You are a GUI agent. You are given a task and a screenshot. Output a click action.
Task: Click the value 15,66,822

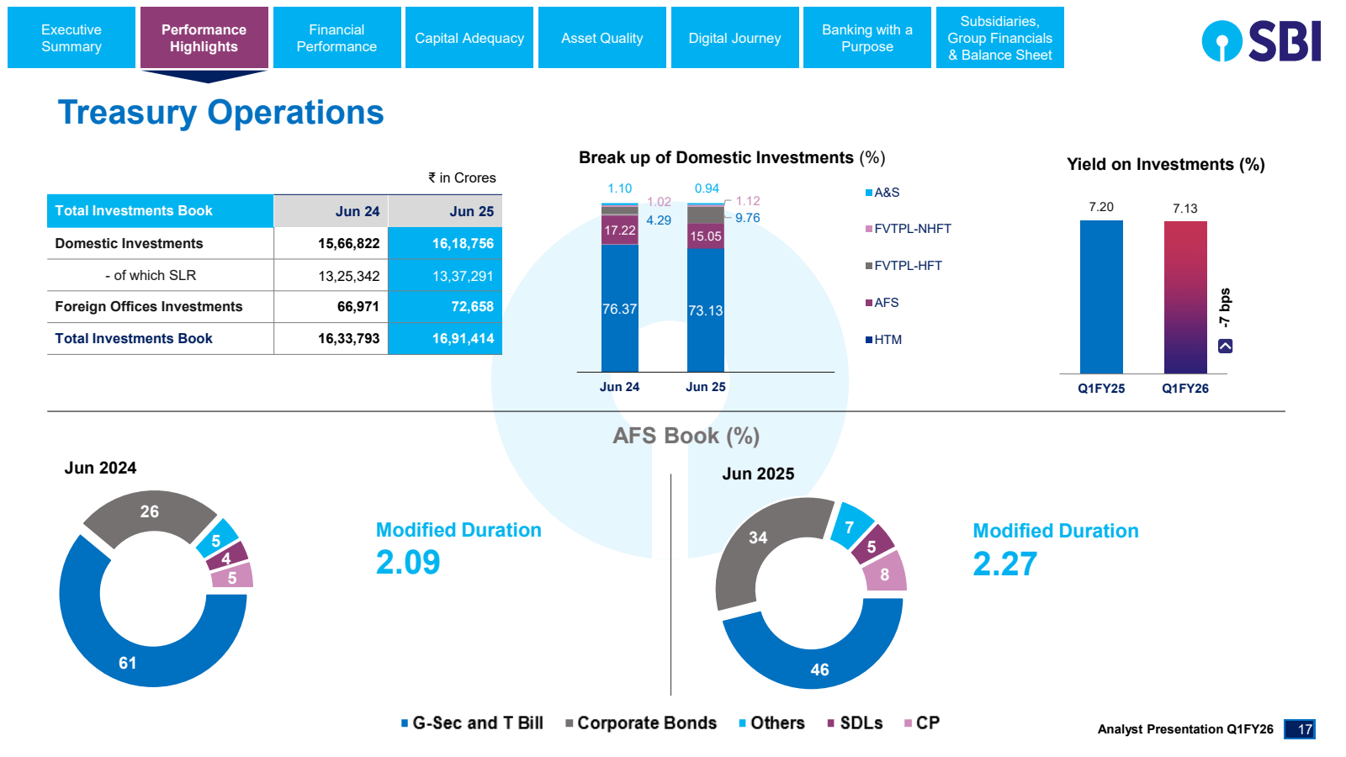pos(349,243)
